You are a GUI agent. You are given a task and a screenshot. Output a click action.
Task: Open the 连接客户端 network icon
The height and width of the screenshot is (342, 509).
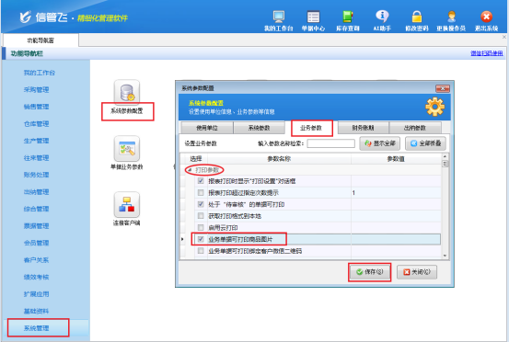pos(127,204)
